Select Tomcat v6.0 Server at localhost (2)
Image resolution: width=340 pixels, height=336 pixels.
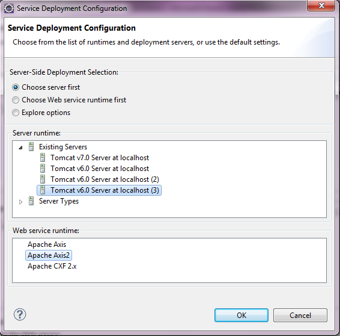(x=105, y=179)
